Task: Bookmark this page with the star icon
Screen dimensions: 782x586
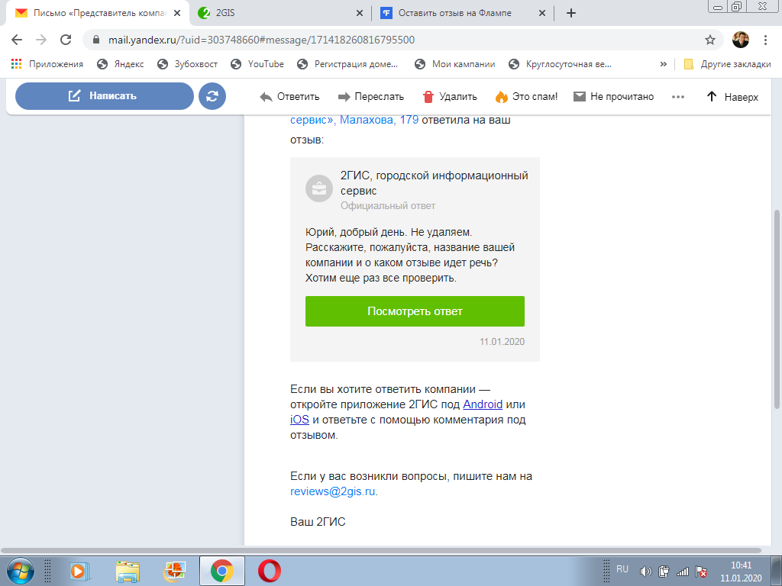Action: click(x=709, y=40)
